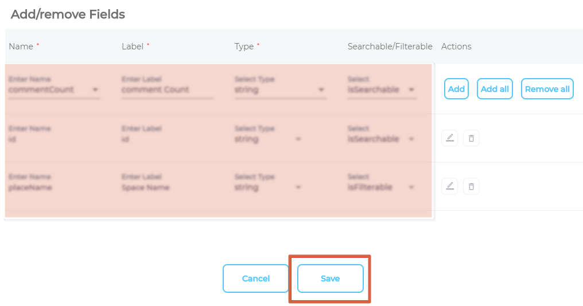The height and width of the screenshot is (306, 583).
Task: Edit the 'comment Count' label field
Action: [x=166, y=90]
